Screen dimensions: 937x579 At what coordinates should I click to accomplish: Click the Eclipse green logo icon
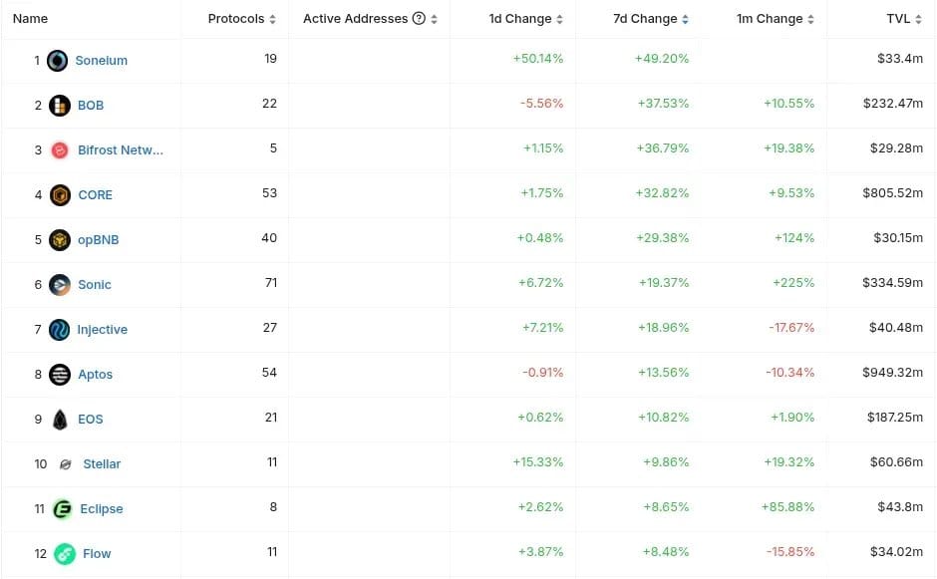tap(62, 508)
